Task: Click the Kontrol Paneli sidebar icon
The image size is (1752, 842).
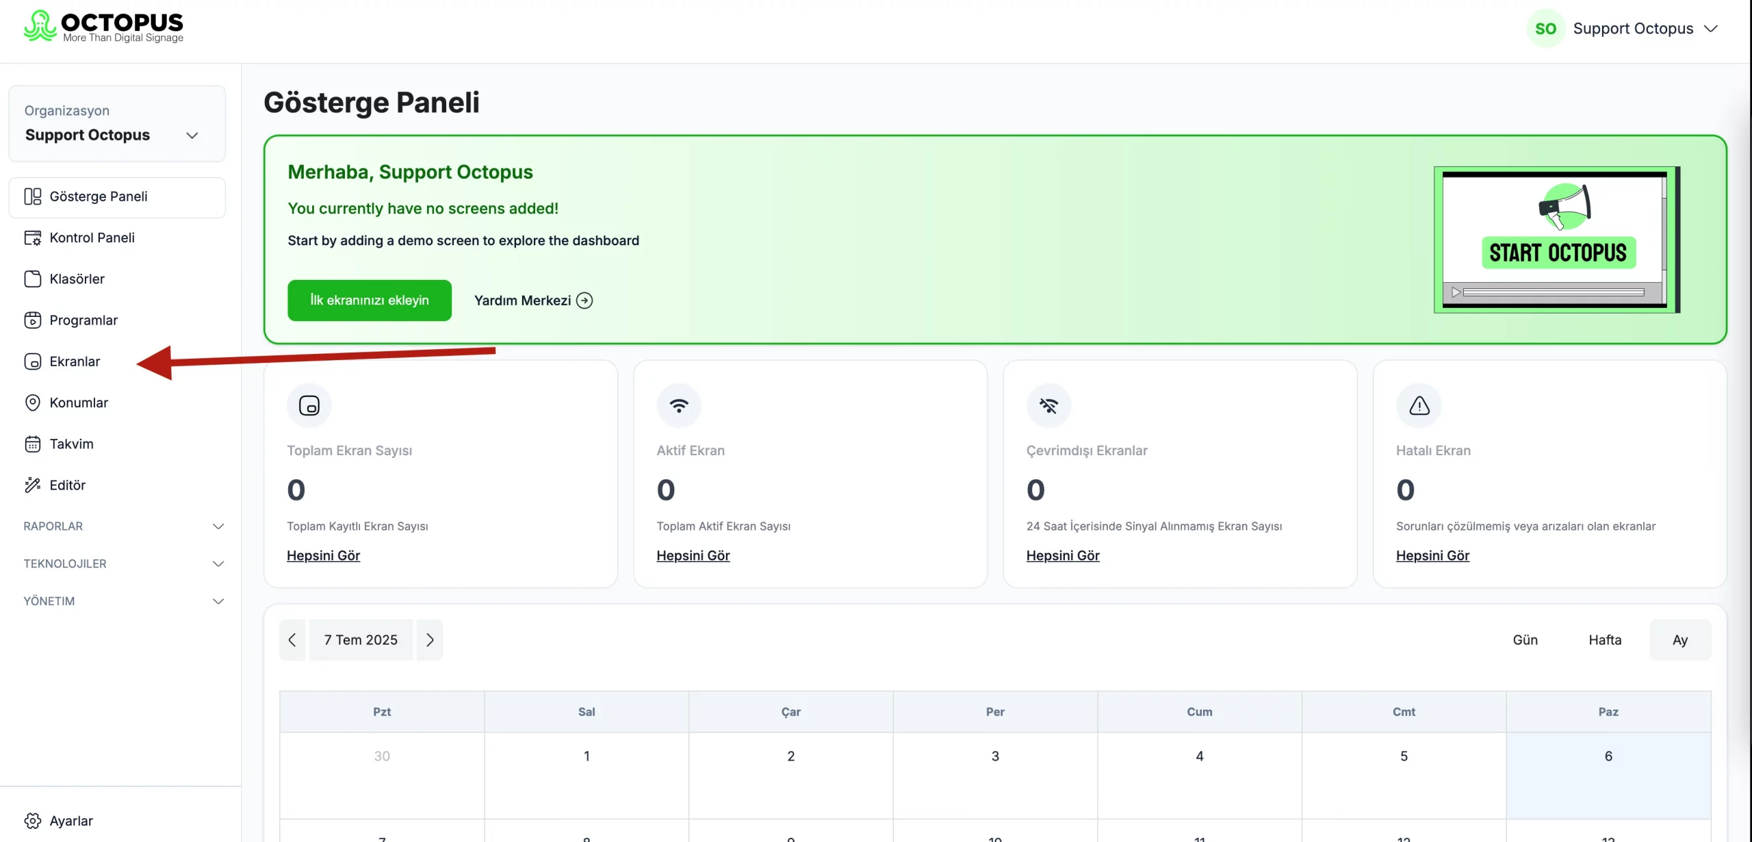Action: tap(32, 238)
